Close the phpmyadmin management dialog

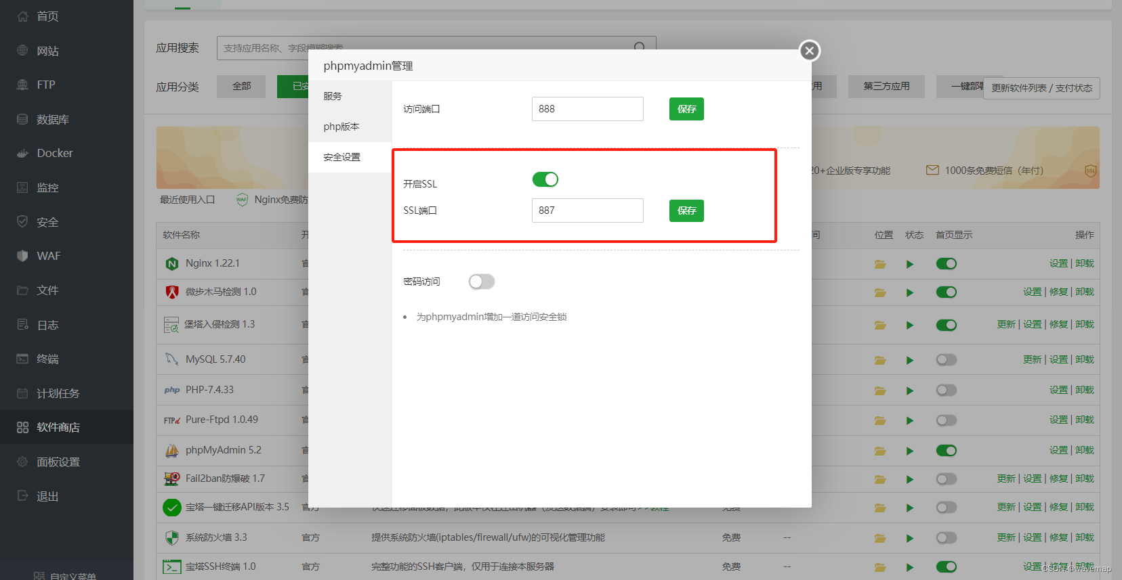tap(810, 51)
